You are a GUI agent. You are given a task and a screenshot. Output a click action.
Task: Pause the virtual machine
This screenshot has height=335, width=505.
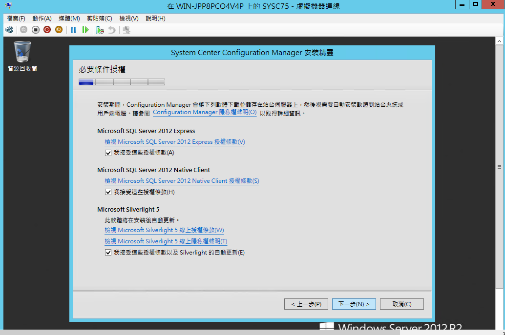coord(74,30)
